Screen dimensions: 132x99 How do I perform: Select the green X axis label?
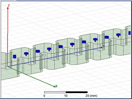click(x=56, y=86)
